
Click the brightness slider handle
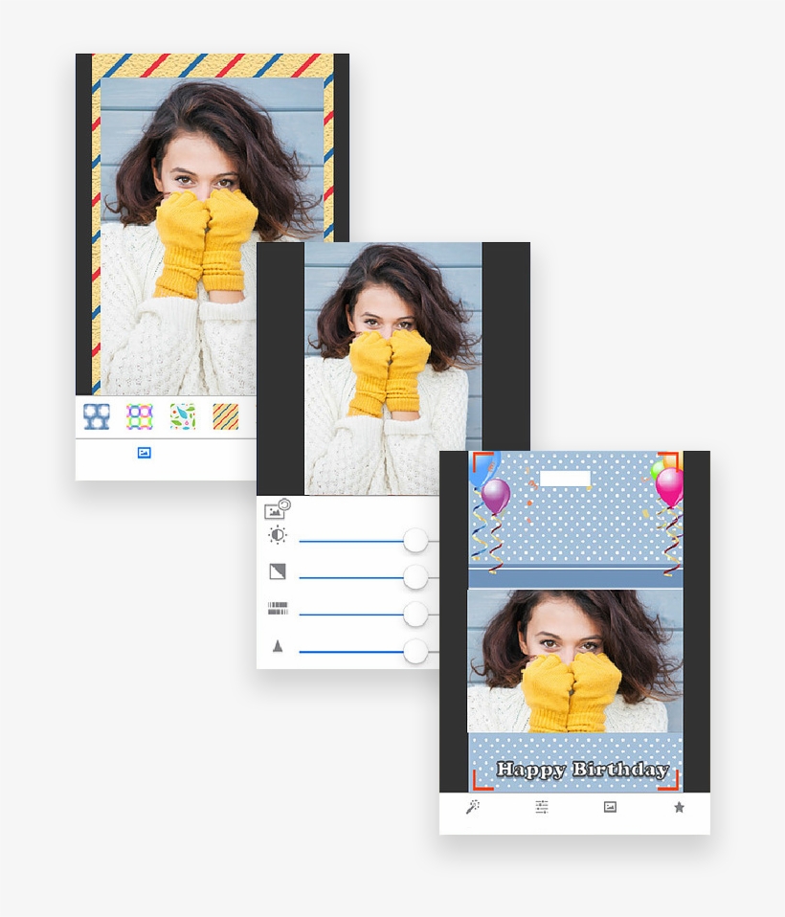tap(415, 541)
